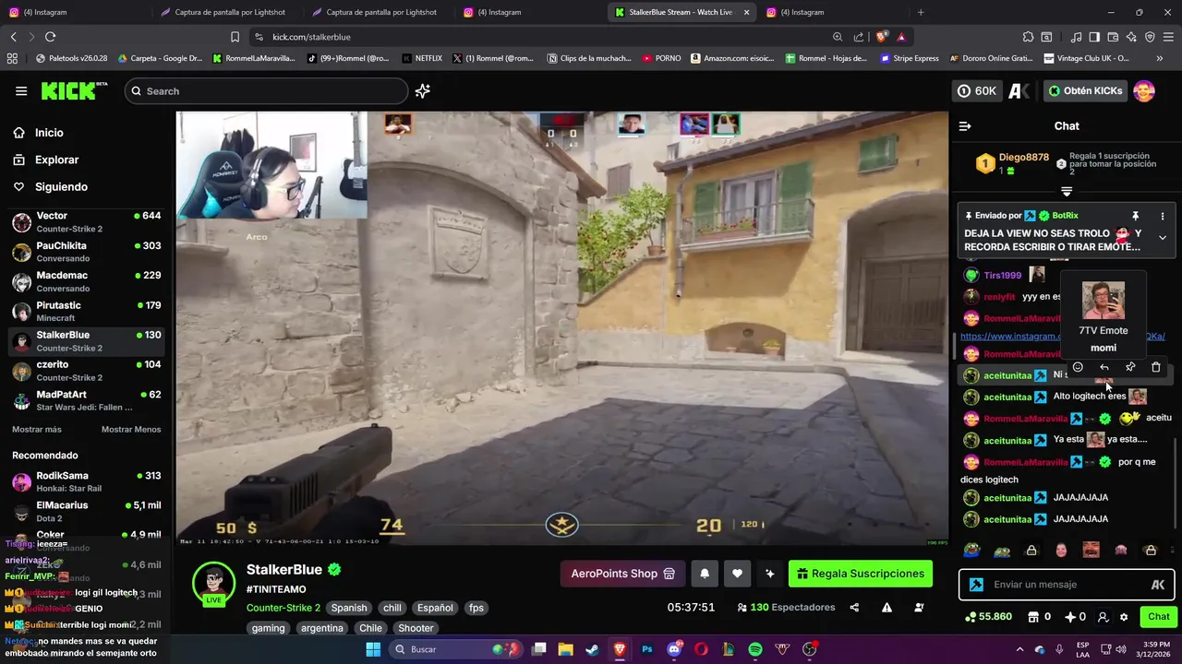Click the user icon next to the report triangle
The height and width of the screenshot is (664, 1182).
919,608
